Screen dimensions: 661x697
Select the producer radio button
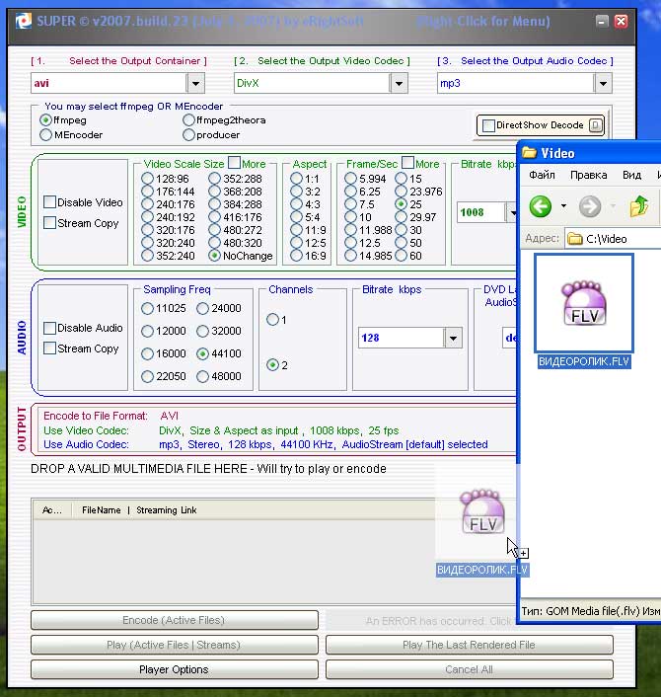point(188,134)
